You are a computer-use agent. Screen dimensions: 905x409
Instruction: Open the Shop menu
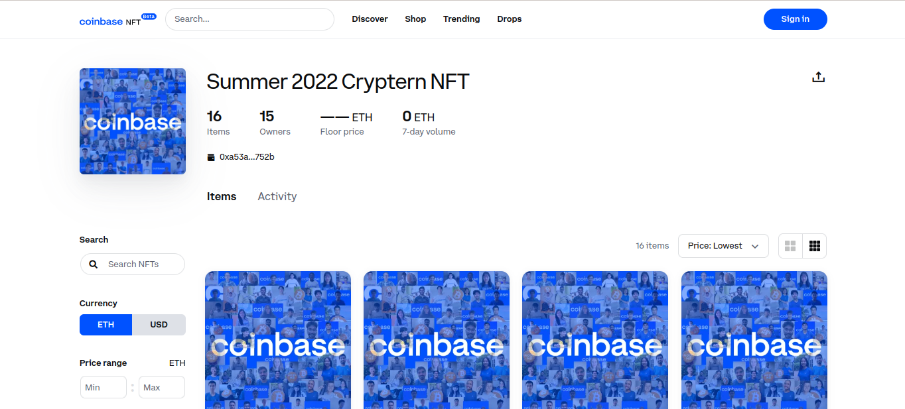pos(415,19)
